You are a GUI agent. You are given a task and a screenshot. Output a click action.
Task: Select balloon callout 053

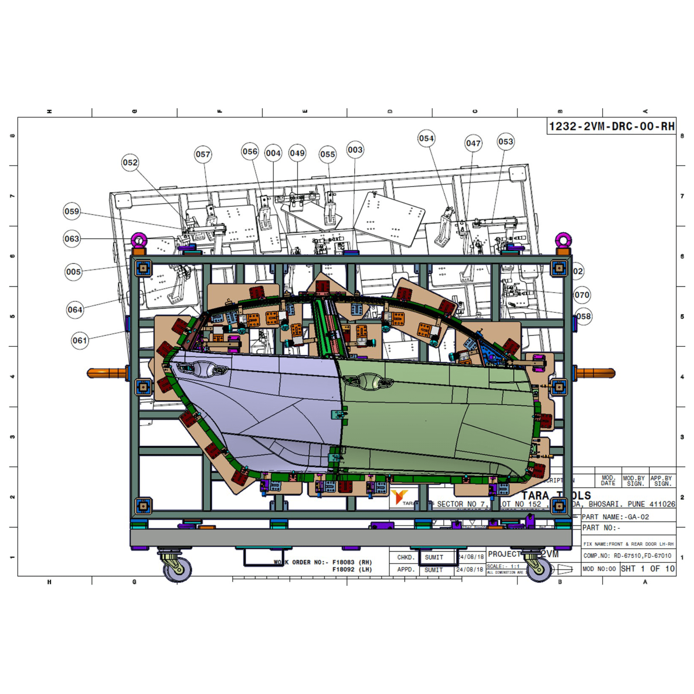click(x=506, y=142)
